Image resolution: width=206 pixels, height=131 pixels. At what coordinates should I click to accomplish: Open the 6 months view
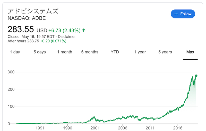click(90, 52)
